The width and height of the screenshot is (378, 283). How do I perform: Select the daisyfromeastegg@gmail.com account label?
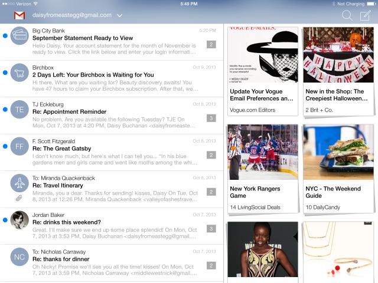pyautogui.click(x=72, y=15)
